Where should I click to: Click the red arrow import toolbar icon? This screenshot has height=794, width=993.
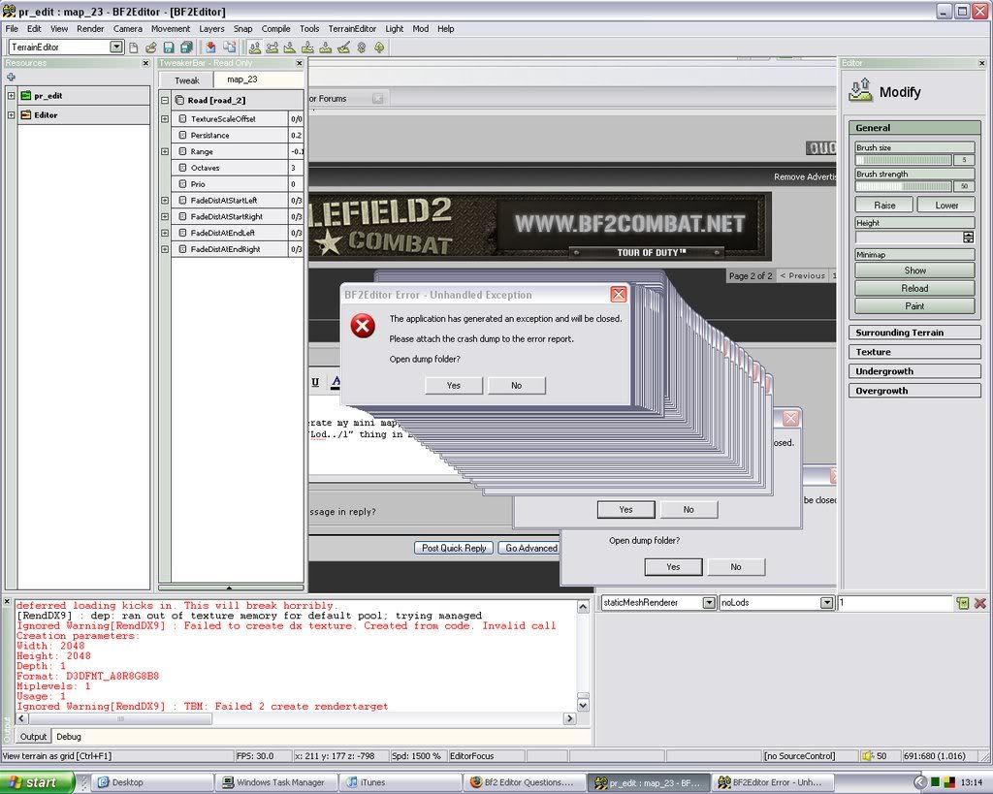click(210, 47)
